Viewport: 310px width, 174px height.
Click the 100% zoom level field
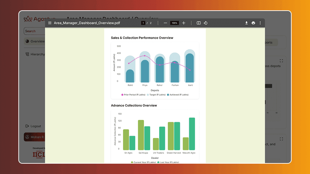(175, 23)
